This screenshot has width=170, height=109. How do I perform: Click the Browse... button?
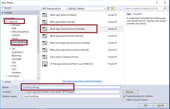131,92
